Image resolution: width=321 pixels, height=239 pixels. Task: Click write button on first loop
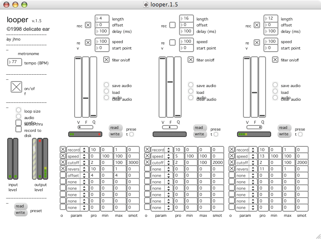pyautogui.click(x=116, y=134)
